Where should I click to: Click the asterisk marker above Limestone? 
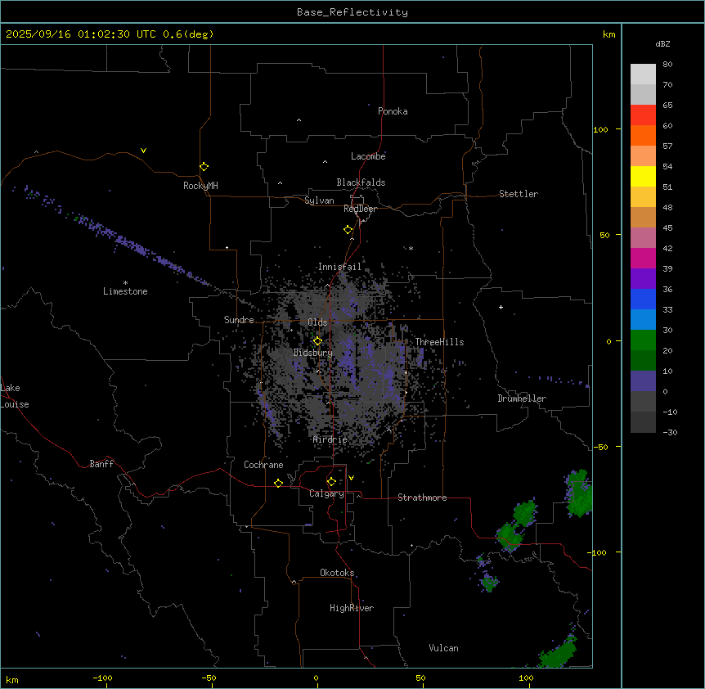(x=125, y=283)
